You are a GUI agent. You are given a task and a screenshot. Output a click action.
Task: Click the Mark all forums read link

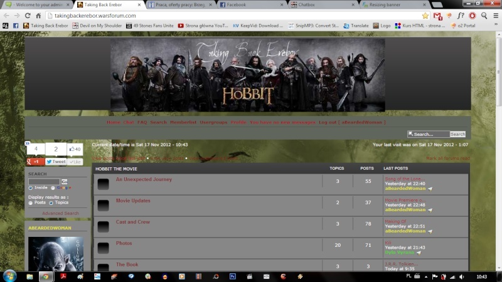click(x=448, y=159)
